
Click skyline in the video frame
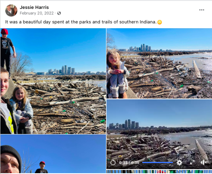[x=124, y=124]
